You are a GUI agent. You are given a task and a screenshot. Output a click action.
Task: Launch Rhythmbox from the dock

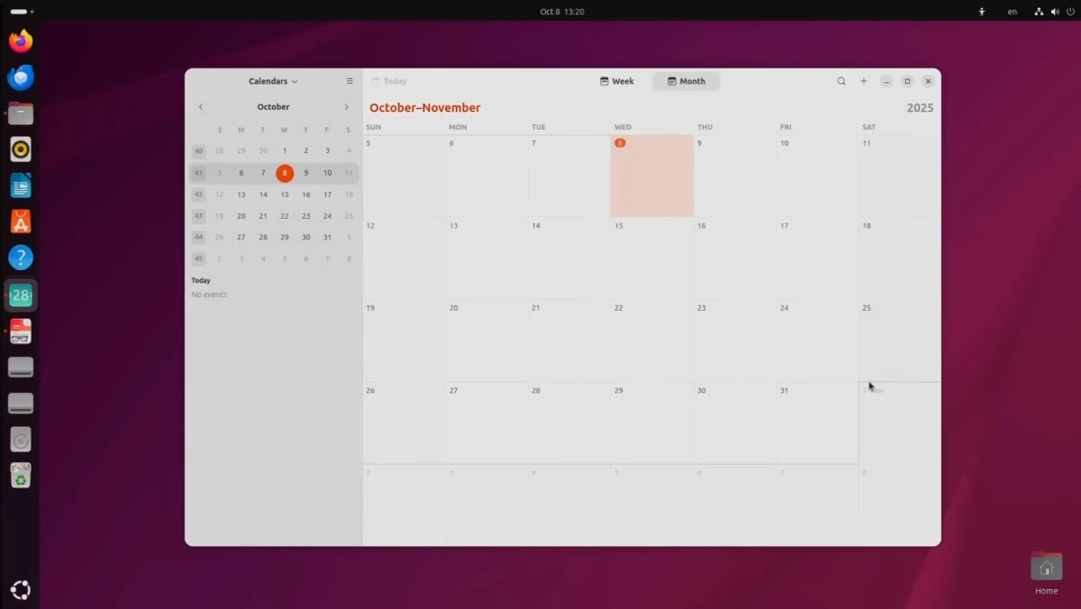click(21, 150)
